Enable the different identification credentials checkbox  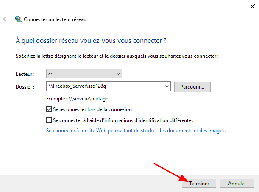point(50,120)
